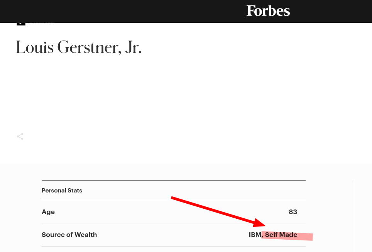Open the share icon below the name
The height and width of the screenshot is (252, 372).
tap(20, 136)
